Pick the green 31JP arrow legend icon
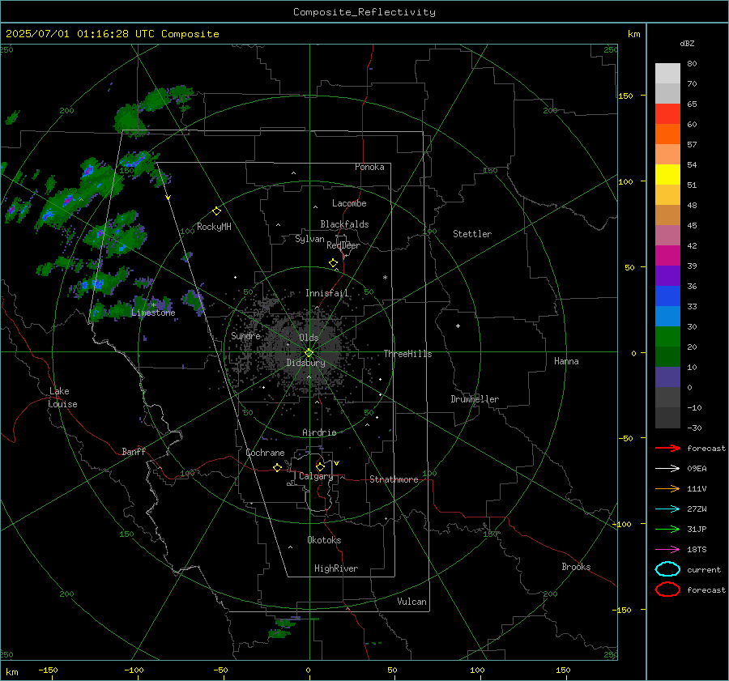 tap(667, 529)
